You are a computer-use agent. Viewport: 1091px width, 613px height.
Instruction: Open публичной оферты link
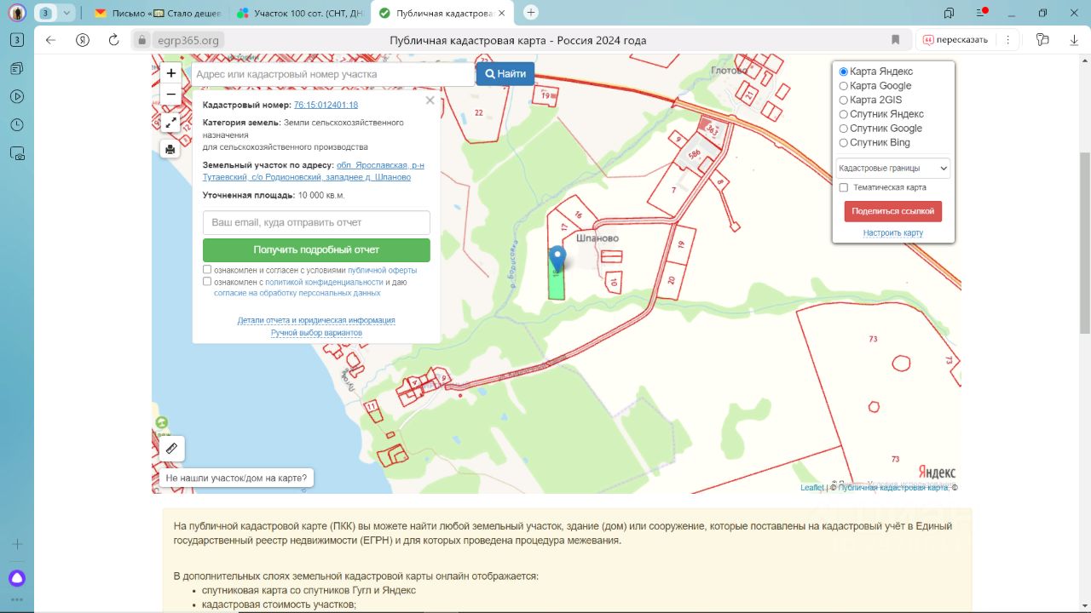[382, 271]
